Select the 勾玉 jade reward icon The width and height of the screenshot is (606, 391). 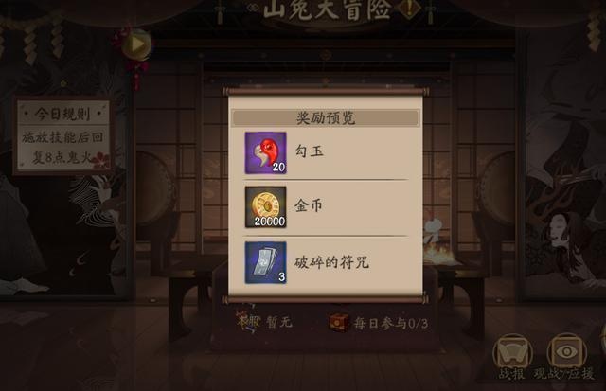(265, 152)
